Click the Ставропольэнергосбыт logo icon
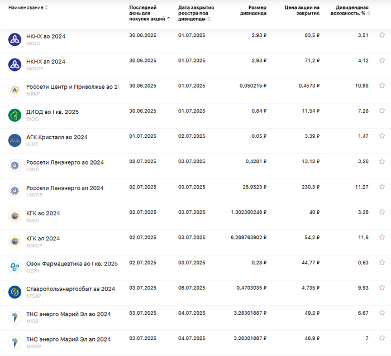The width and height of the screenshot is (391, 356). tap(15, 292)
